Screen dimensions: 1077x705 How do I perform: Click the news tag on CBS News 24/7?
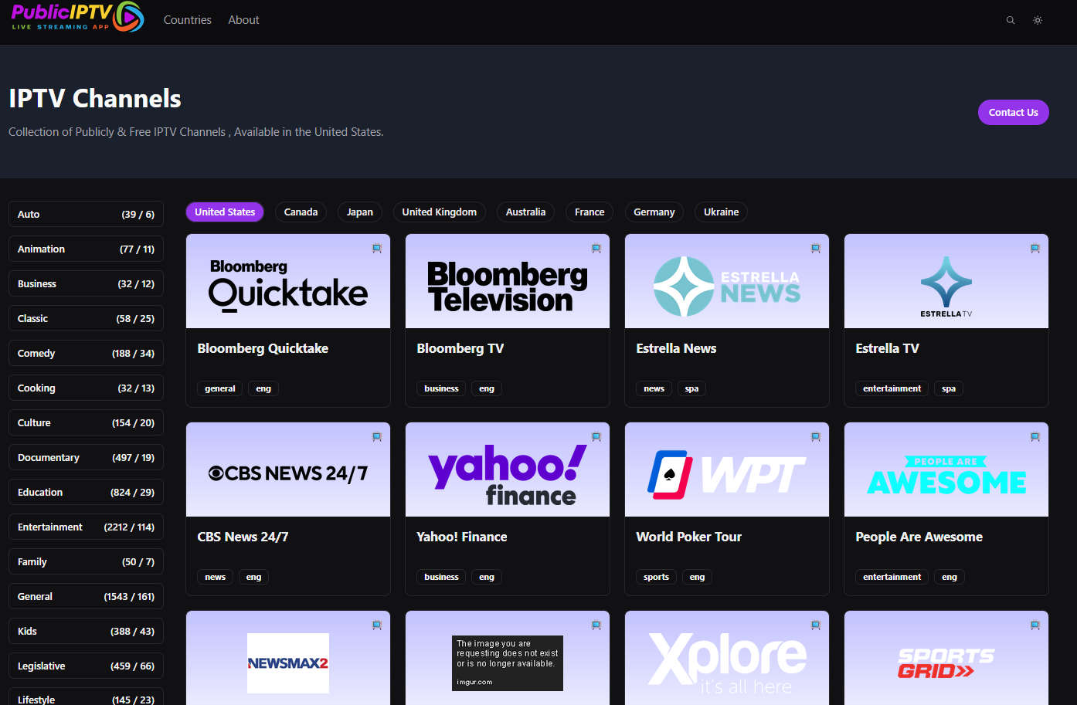coord(215,577)
